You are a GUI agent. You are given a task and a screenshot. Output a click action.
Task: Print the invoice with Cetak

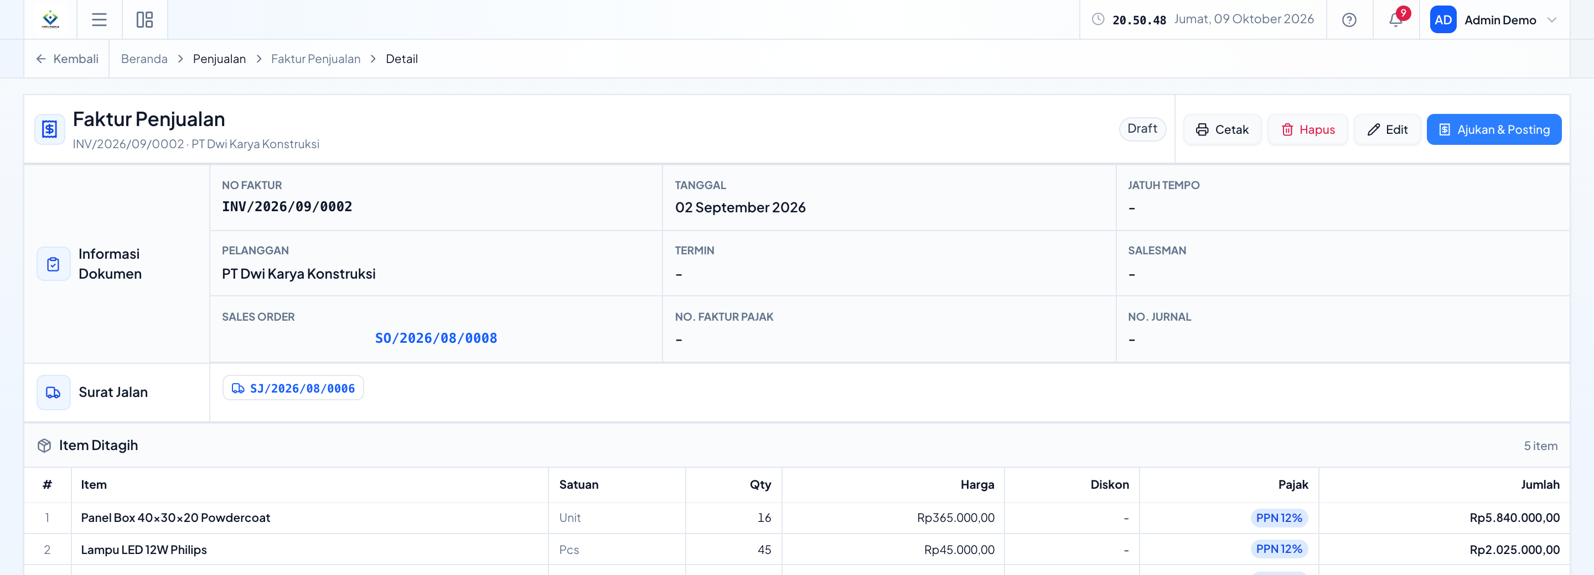tap(1222, 129)
